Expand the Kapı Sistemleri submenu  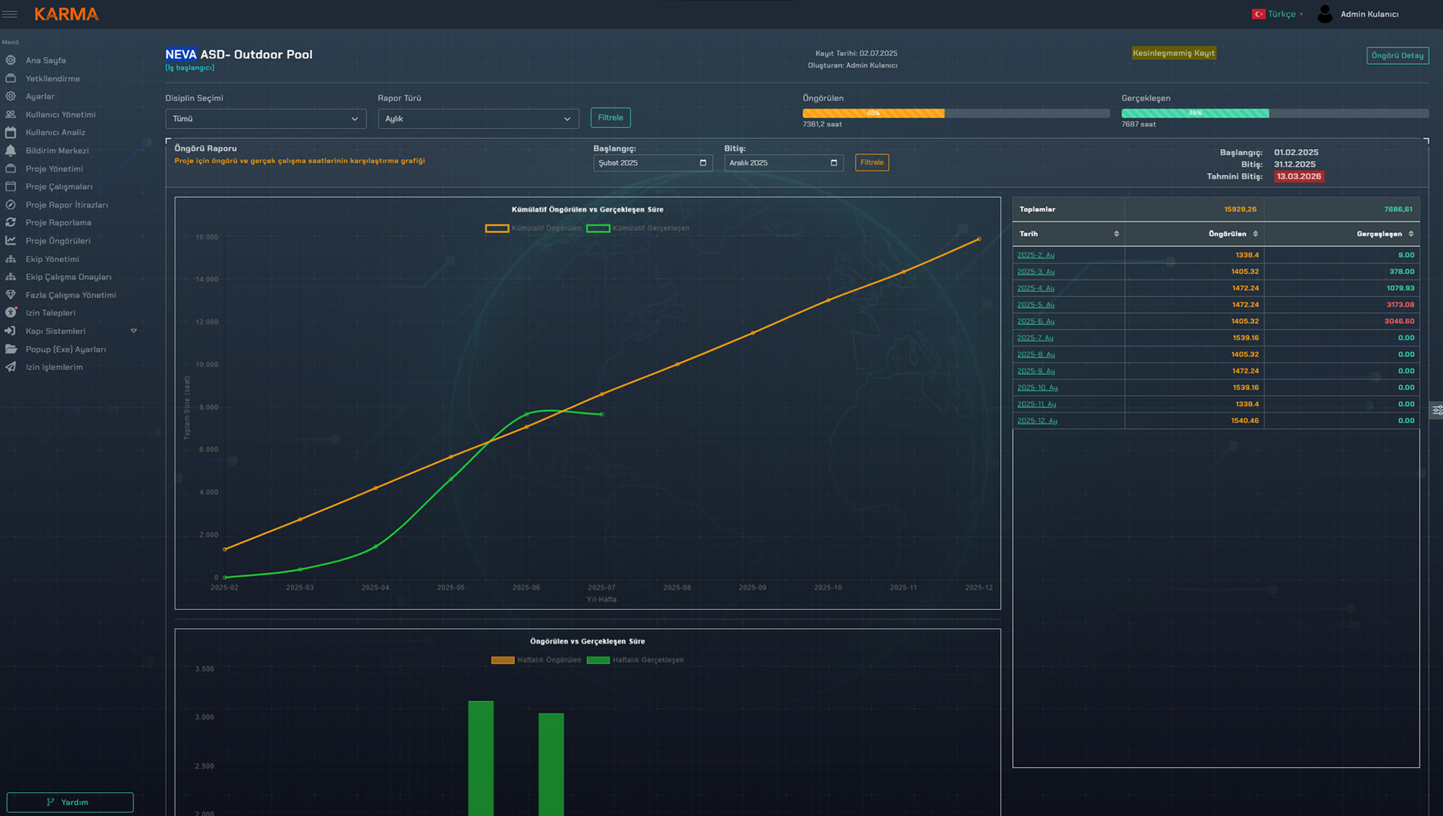point(134,331)
